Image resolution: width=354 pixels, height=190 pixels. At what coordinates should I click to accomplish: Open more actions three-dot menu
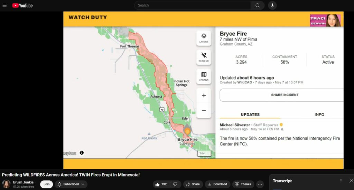[x=260, y=184]
